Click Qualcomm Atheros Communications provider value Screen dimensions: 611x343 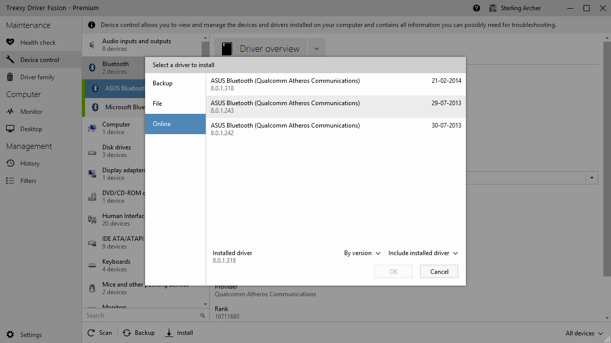point(265,294)
